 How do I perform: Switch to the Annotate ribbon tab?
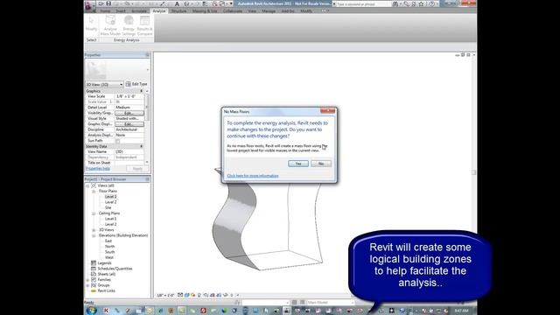click(139, 11)
